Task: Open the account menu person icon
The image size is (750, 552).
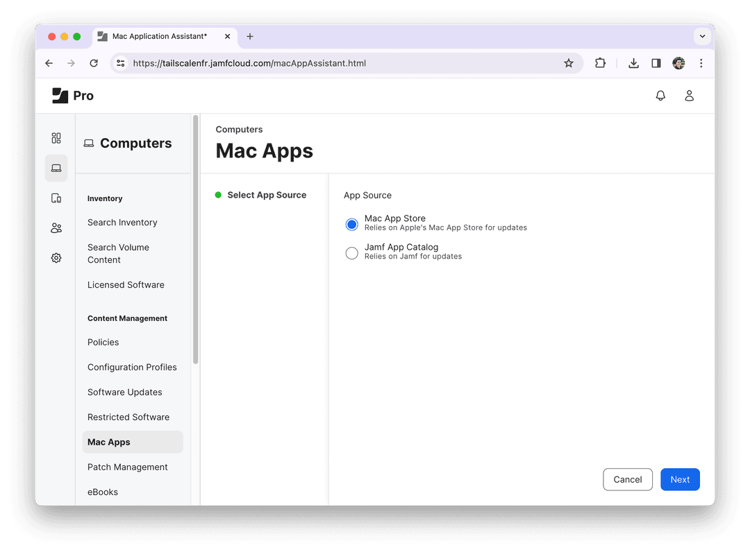Action: click(690, 96)
